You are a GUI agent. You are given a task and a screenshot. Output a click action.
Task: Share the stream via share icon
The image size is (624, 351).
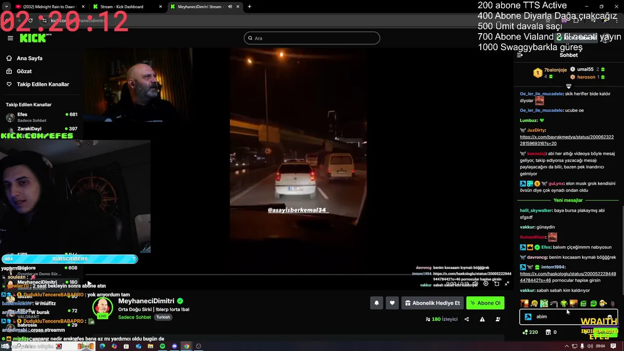467,319
